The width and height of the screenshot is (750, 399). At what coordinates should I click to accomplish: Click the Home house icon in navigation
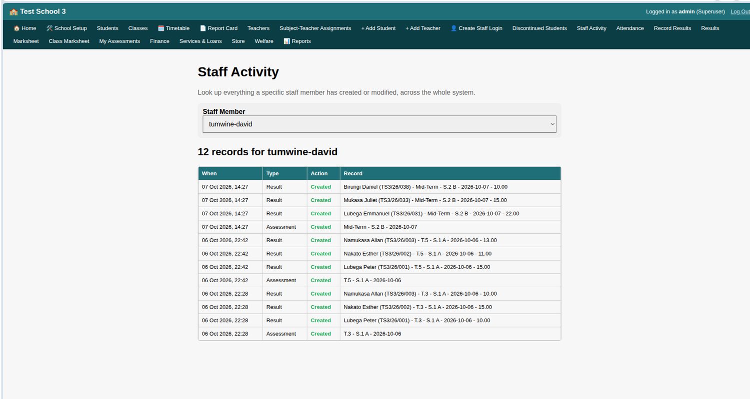tap(16, 28)
